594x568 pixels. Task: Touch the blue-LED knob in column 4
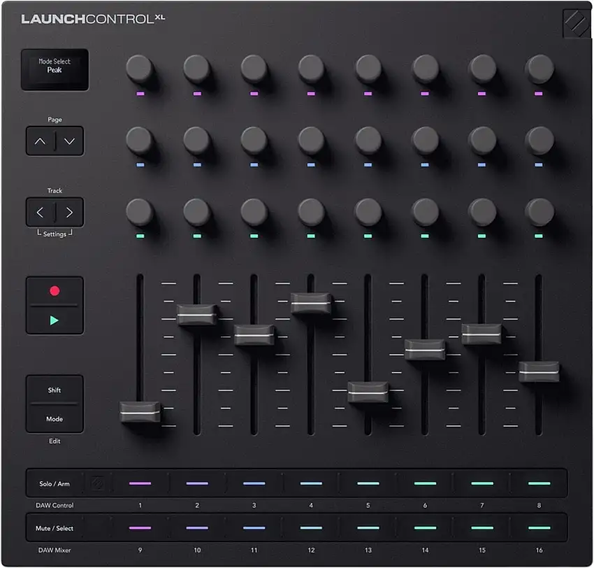point(312,141)
